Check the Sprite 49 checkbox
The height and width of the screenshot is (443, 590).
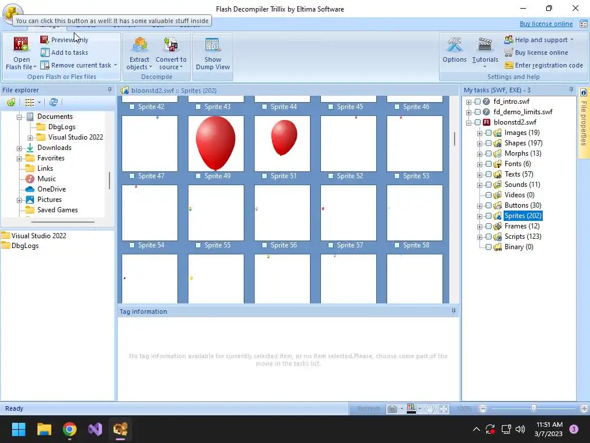[198, 176]
